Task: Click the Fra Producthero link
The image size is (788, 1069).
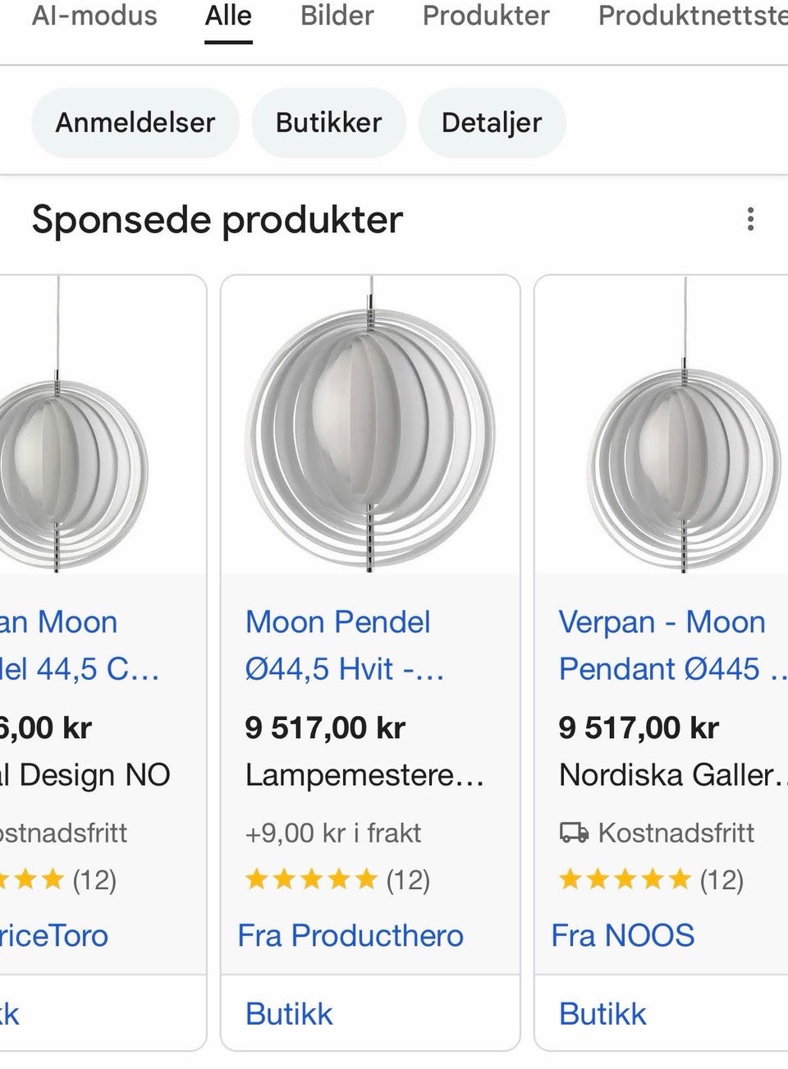Action: [350, 935]
